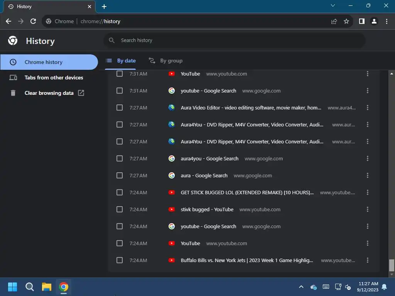Open actions menu for the 7:31 AM YouTube entry
Screen dimensions: 395x296
pos(368,74)
